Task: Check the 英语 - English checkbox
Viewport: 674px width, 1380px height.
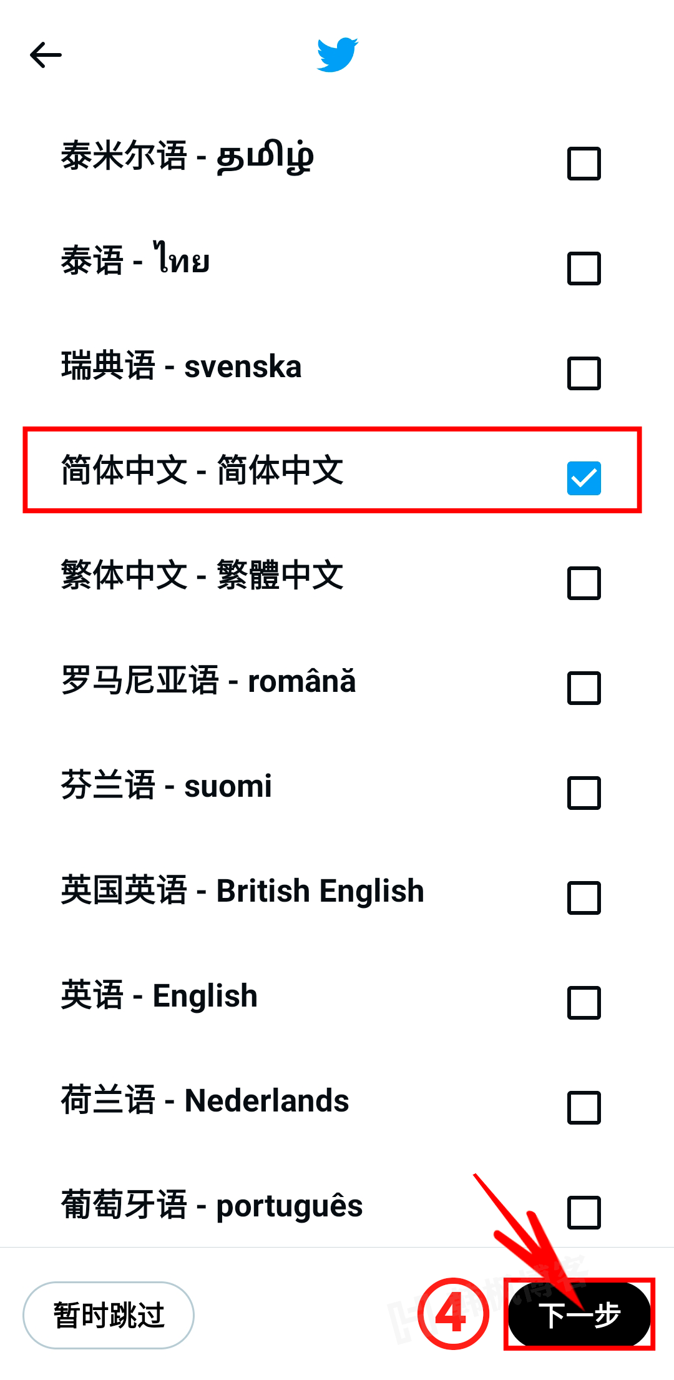Action: [583, 1003]
